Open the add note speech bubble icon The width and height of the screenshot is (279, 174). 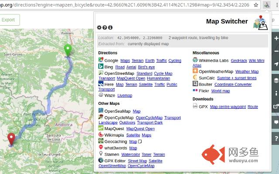276,122
